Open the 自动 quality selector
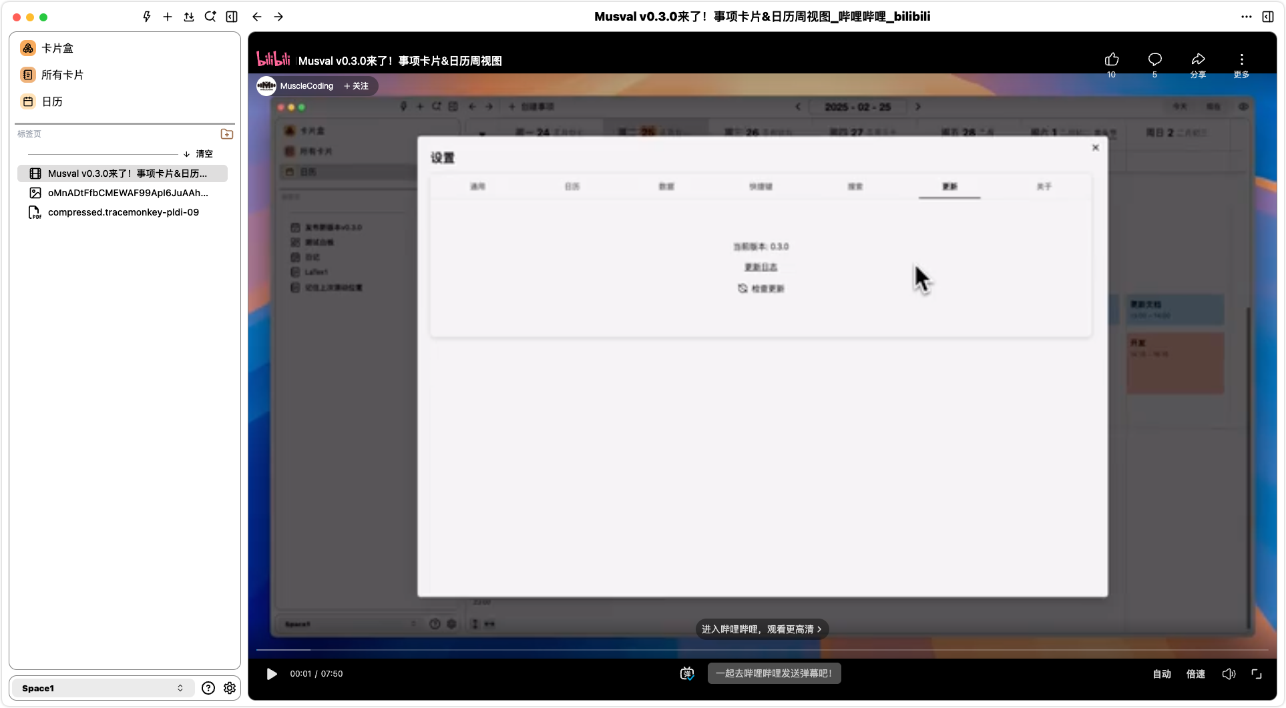 1162,674
